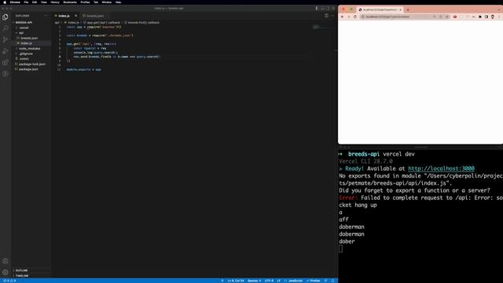Open the History menu in menu bar

55,2
